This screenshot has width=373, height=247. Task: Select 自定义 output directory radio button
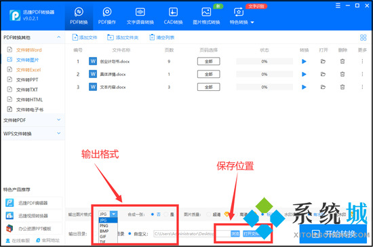[130, 233]
